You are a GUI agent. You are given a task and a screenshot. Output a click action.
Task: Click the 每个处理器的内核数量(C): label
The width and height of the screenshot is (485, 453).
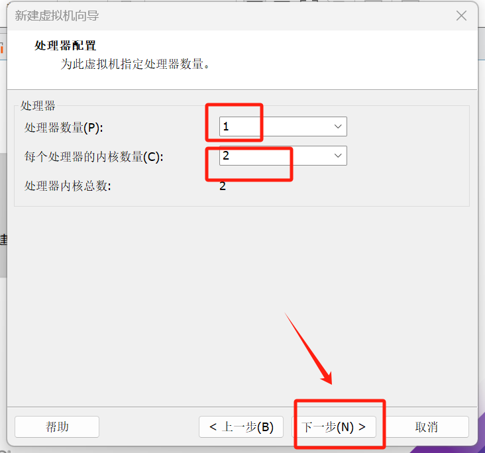93,157
